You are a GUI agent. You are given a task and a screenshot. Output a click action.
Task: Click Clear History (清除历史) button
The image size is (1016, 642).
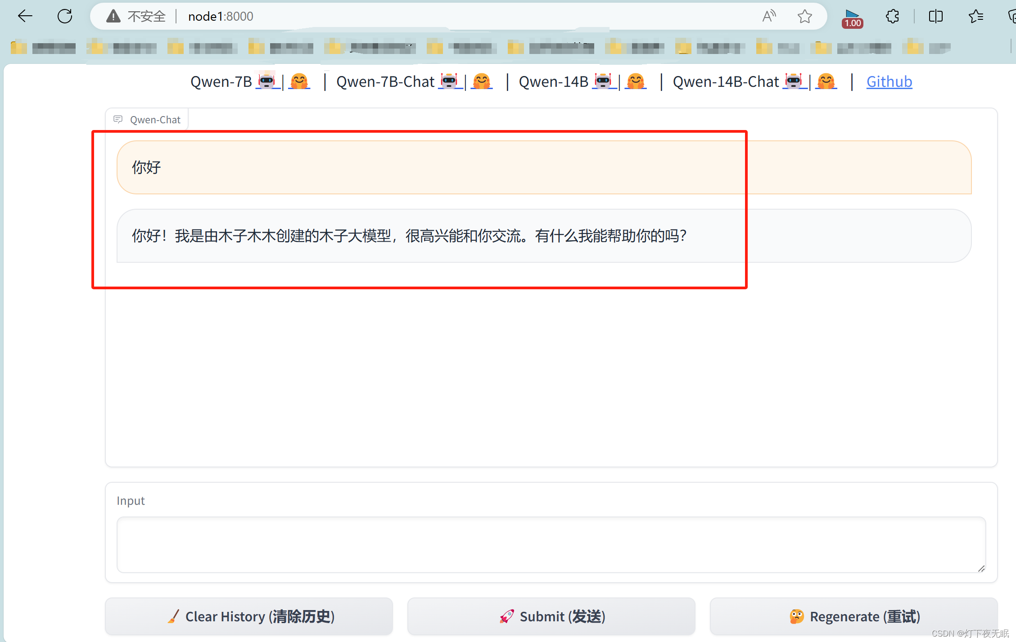[x=249, y=616]
